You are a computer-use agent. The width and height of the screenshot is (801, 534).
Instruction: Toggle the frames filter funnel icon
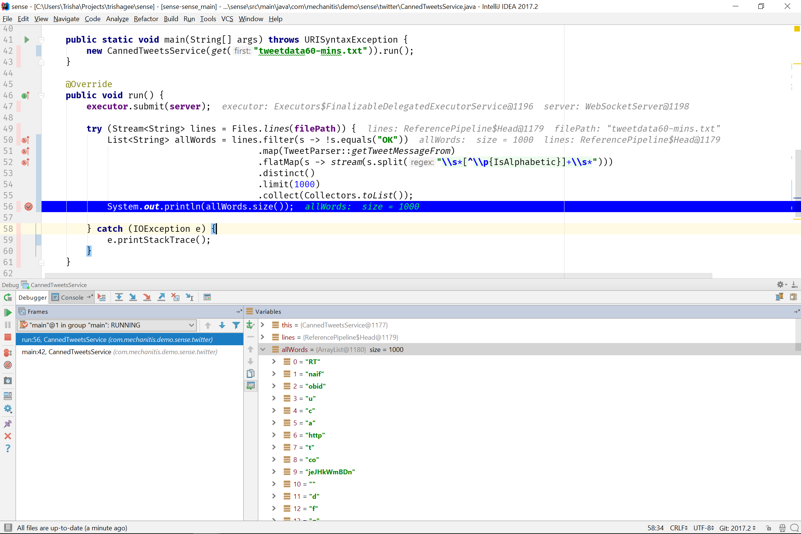click(236, 325)
